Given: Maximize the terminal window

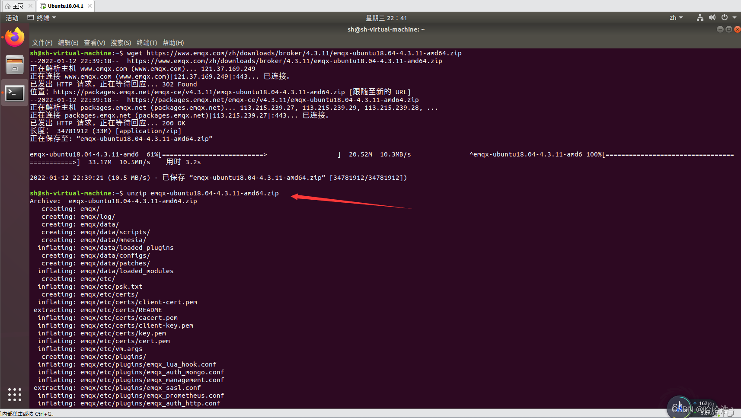Looking at the screenshot, I should 729,29.
